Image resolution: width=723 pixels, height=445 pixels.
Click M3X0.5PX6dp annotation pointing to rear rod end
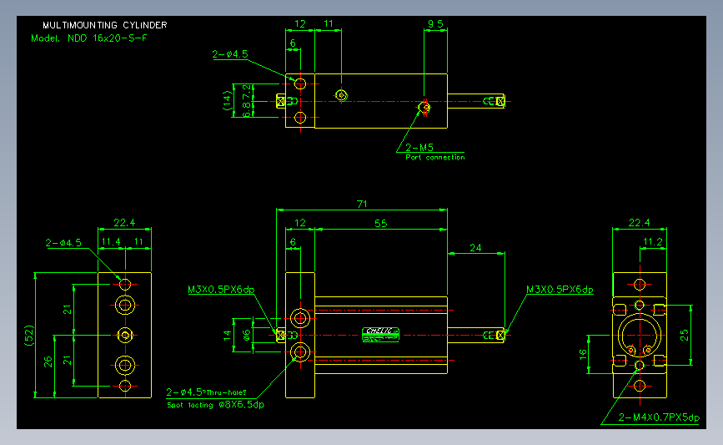[x=221, y=290]
